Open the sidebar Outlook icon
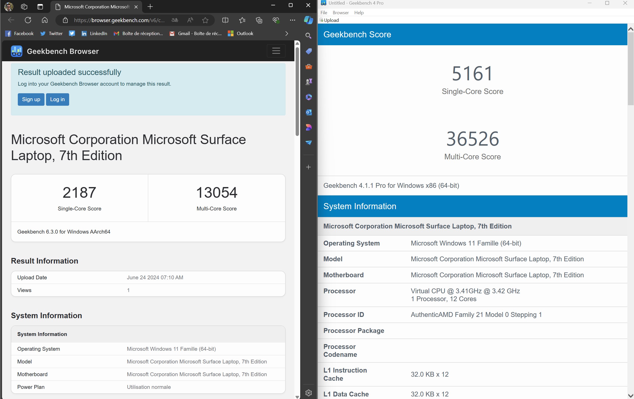 click(x=309, y=112)
